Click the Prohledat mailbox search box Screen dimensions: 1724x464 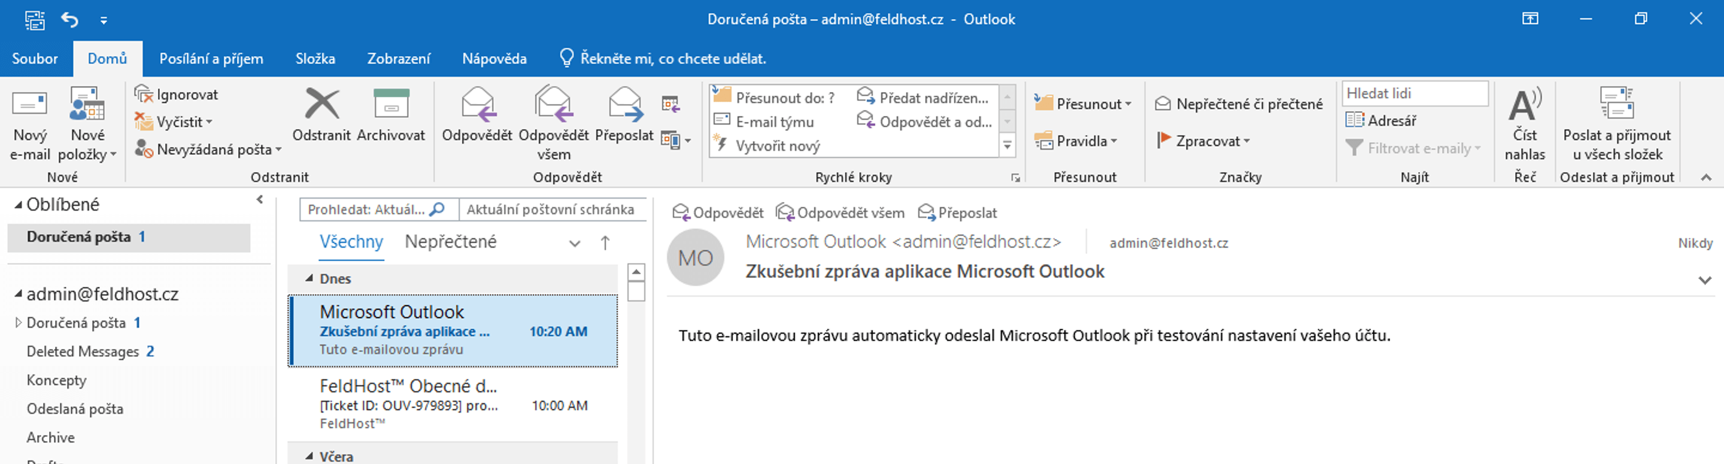(x=379, y=210)
